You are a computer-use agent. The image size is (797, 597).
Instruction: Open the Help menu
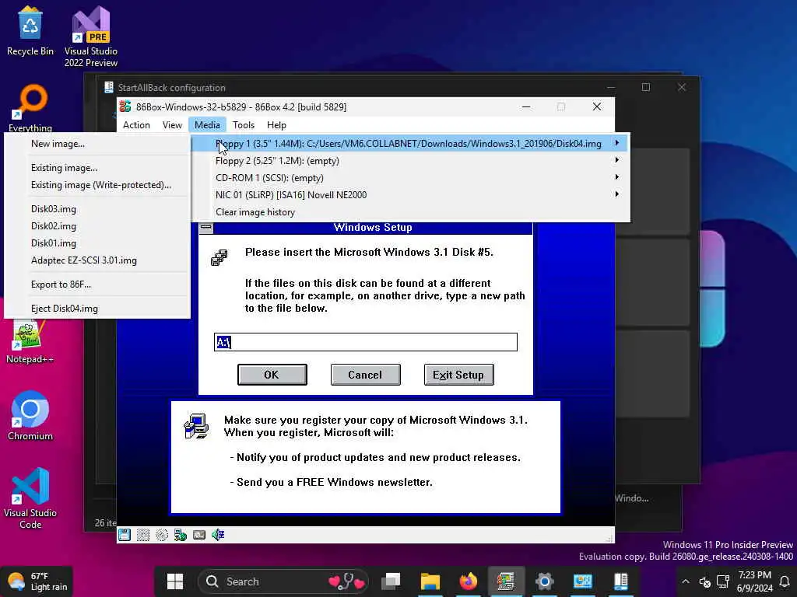pyautogui.click(x=276, y=125)
